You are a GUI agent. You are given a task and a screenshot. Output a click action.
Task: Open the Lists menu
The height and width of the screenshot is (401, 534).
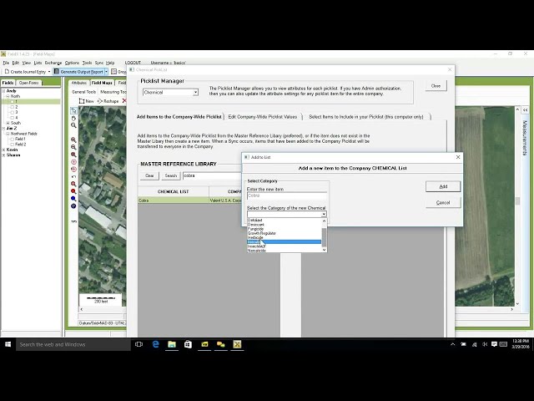pos(38,63)
